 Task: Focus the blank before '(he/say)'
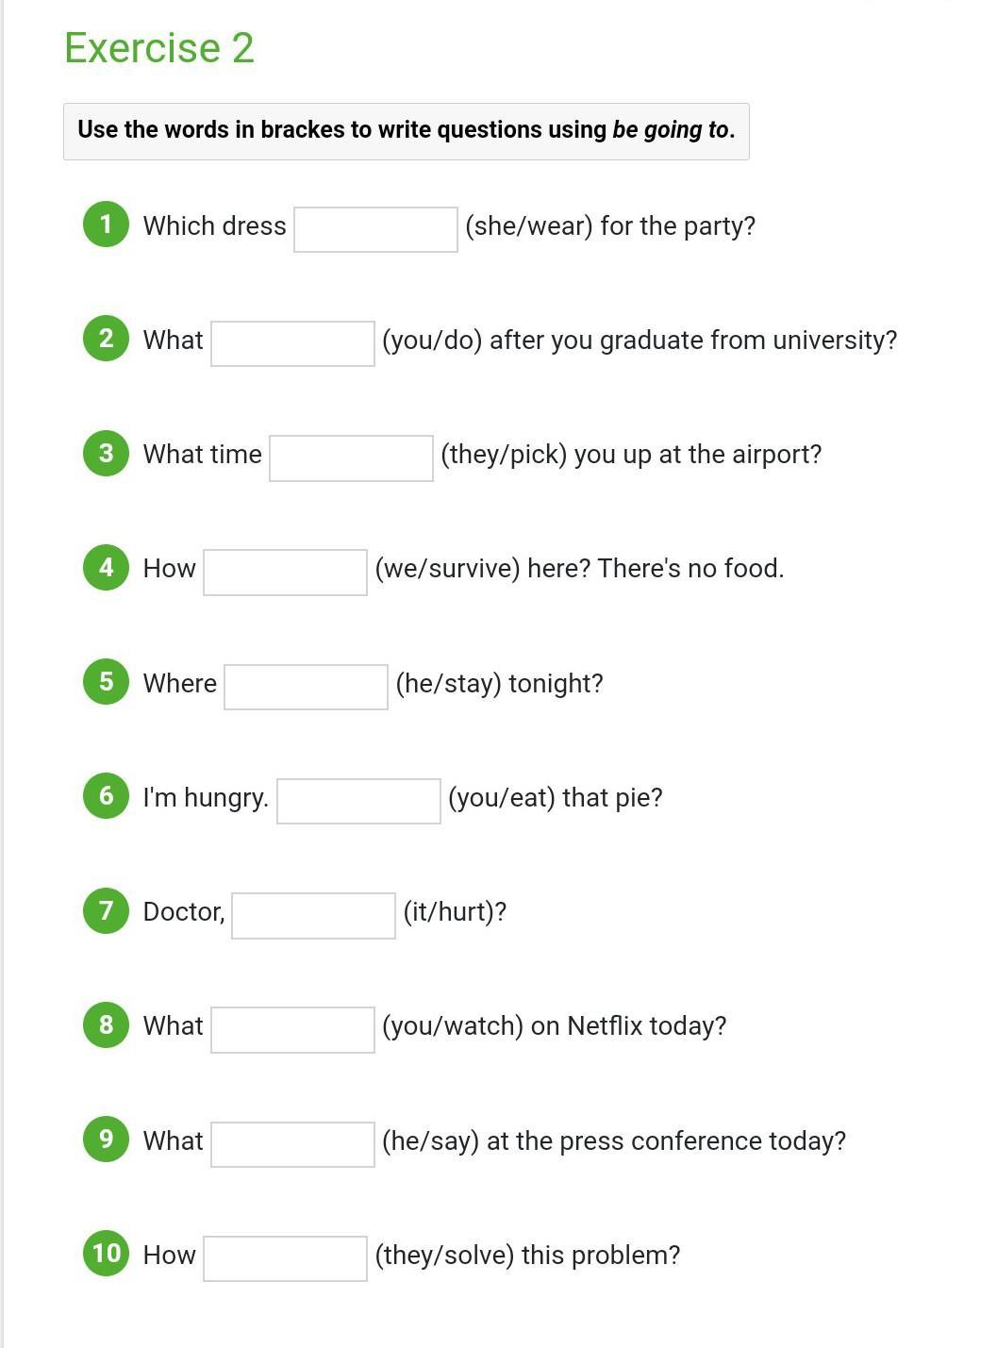coord(292,1144)
